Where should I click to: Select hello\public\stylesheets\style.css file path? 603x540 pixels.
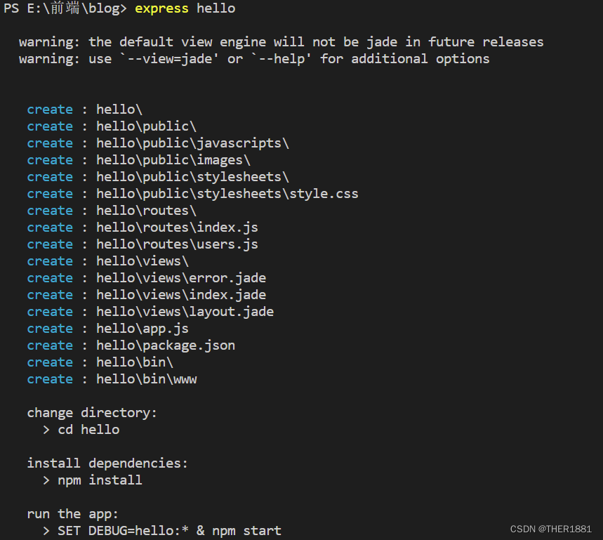pyautogui.click(x=227, y=194)
